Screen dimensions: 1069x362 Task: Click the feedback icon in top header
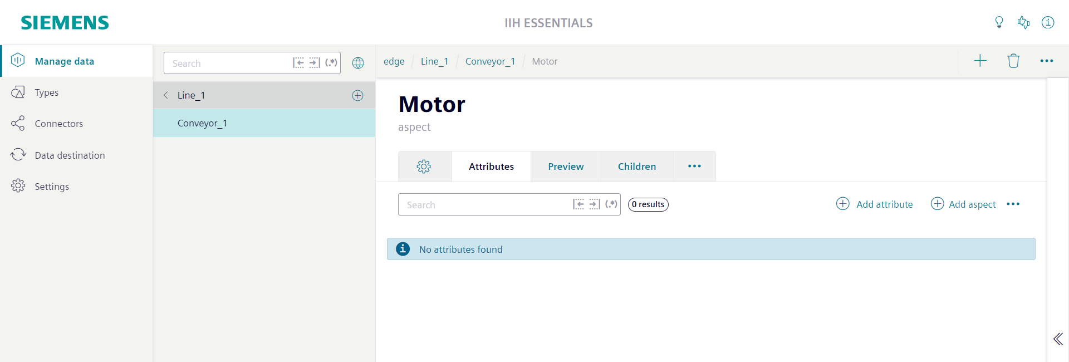(x=1023, y=22)
